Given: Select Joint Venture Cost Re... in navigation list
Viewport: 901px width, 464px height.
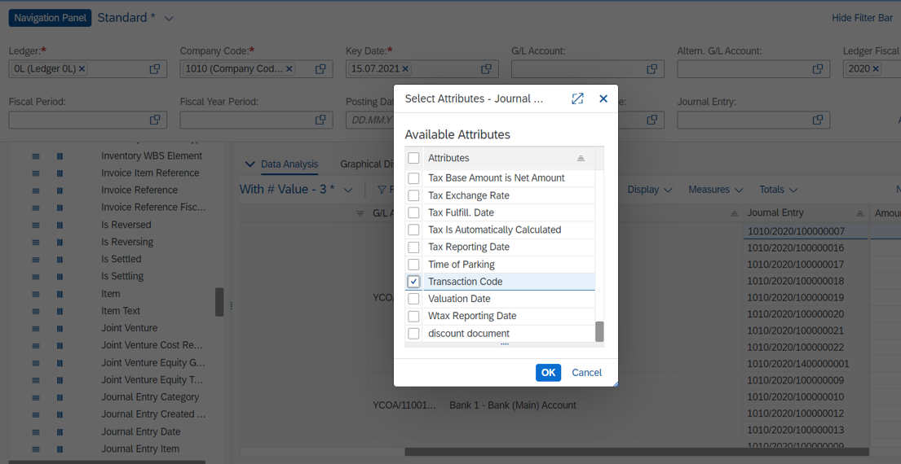Looking at the screenshot, I should 152,345.
